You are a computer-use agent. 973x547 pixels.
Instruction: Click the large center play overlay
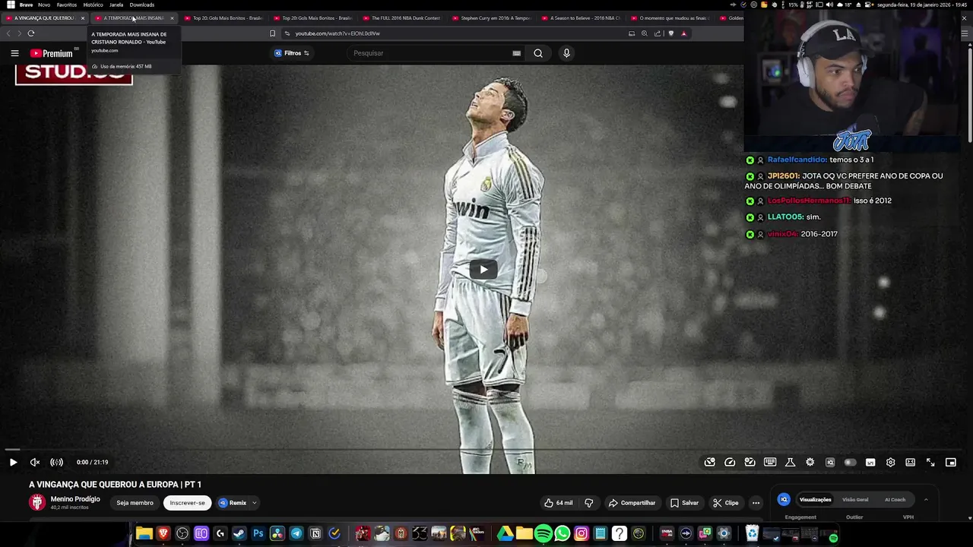click(483, 269)
